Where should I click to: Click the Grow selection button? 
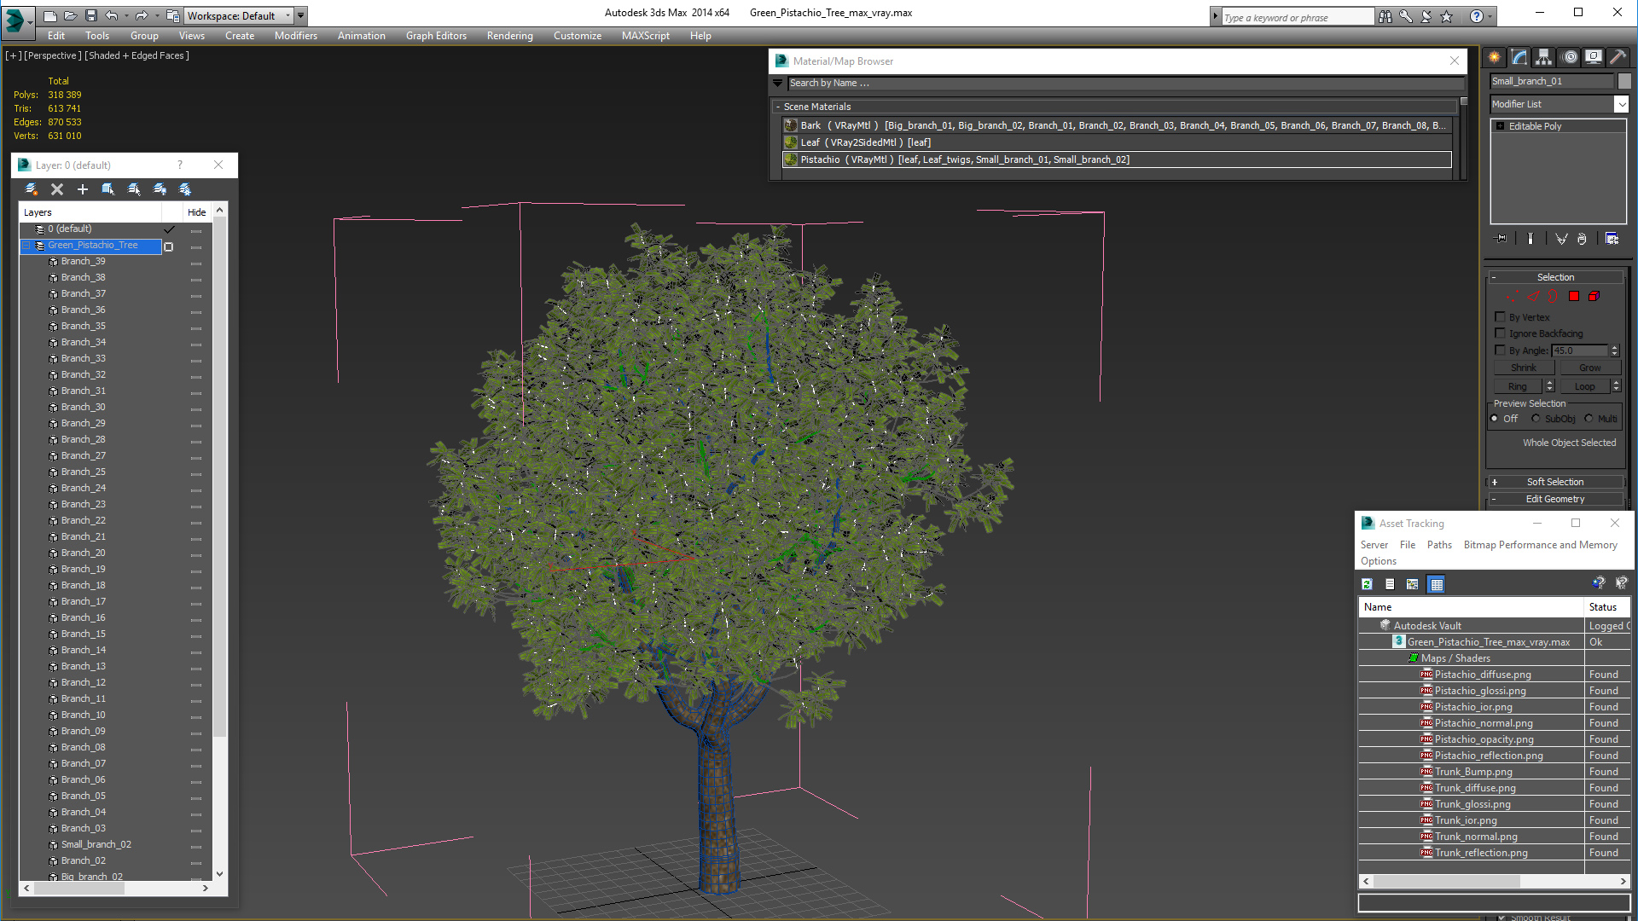click(x=1589, y=368)
